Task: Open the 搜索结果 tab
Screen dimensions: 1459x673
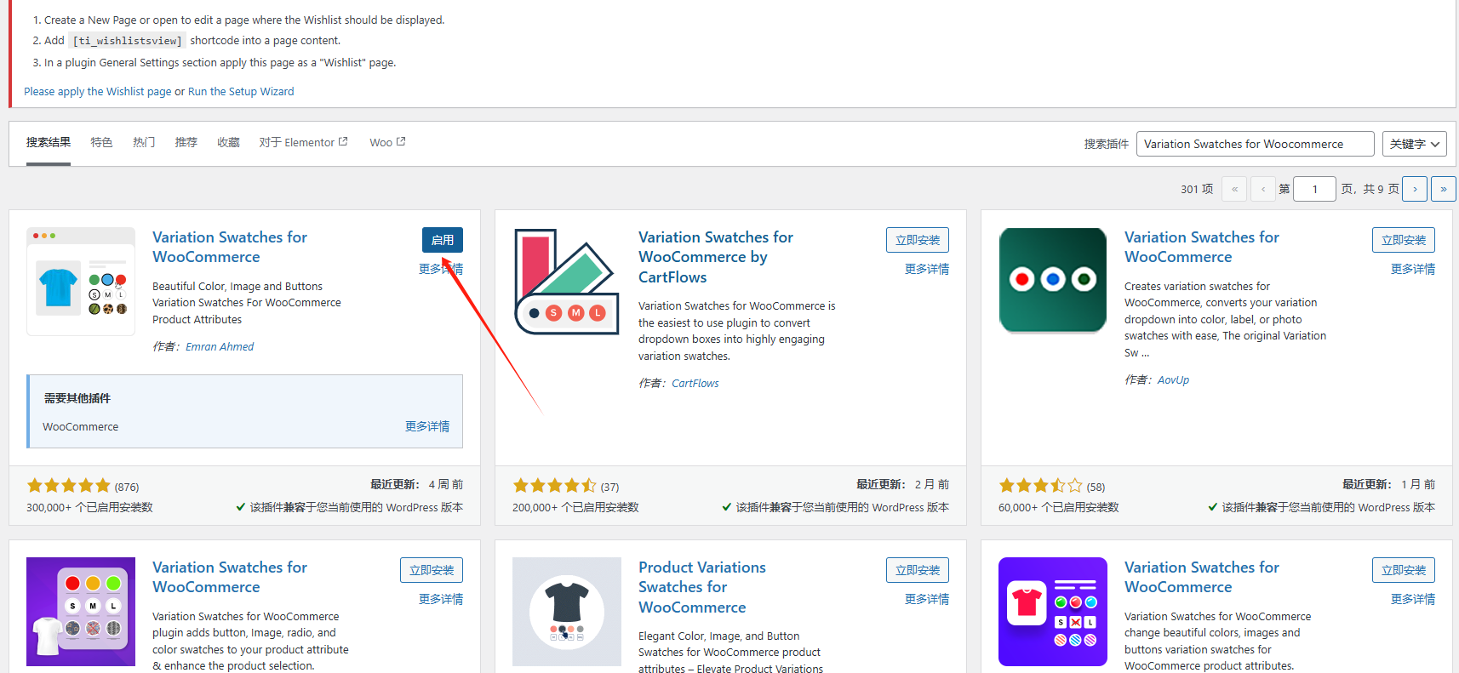Action: (49, 142)
